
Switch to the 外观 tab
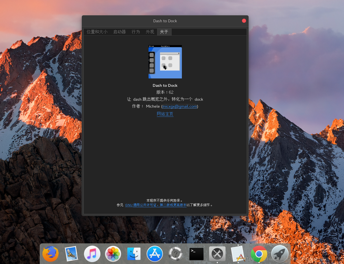(x=150, y=32)
